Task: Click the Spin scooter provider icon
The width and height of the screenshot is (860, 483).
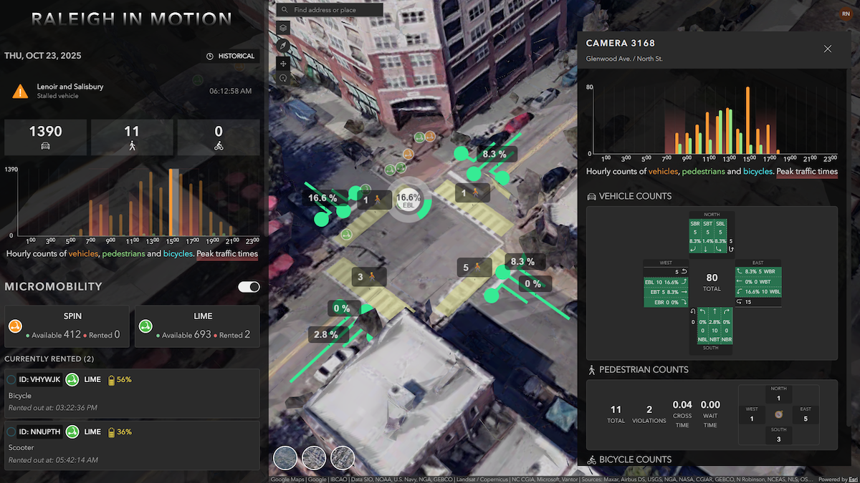Action: click(x=15, y=326)
